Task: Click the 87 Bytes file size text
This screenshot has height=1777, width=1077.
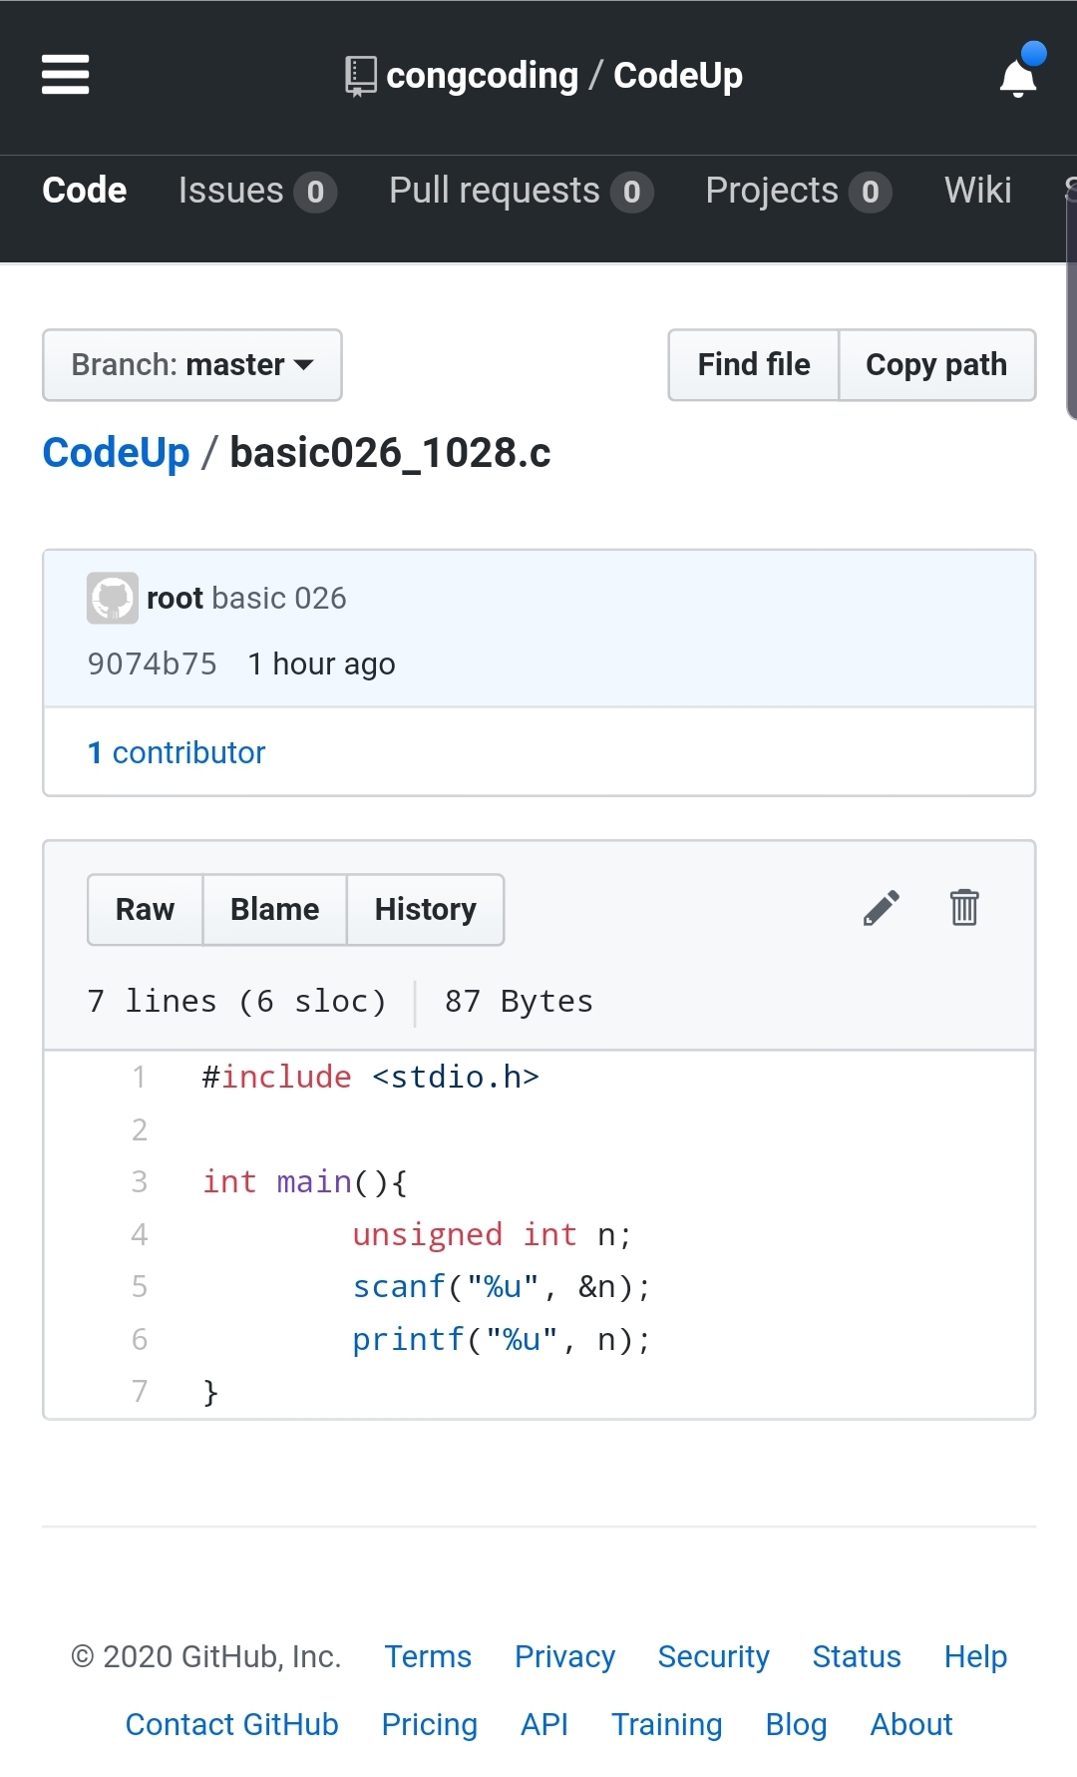Action: tap(519, 1001)
